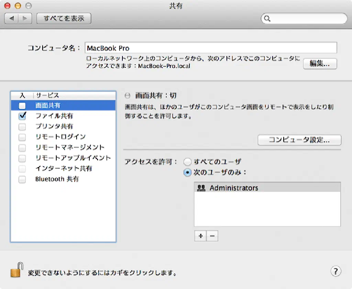Image resolution: width=352 pixels, height=289 pixels.
Task: Select プリンタ共有 service row
Action: click(54, 127)
